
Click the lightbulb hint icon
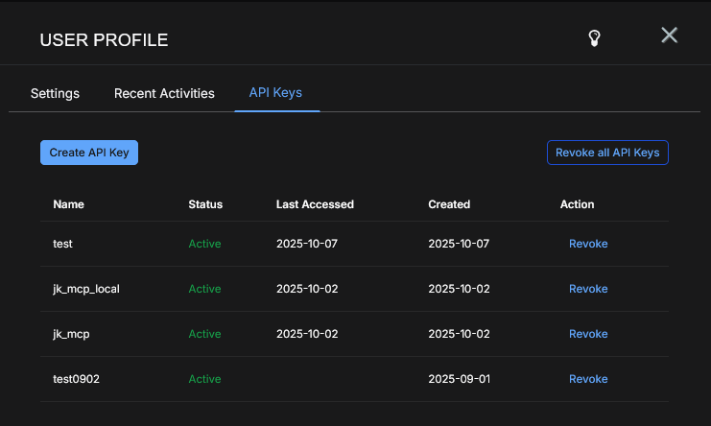pyautogui.click(x=595, y=38)
